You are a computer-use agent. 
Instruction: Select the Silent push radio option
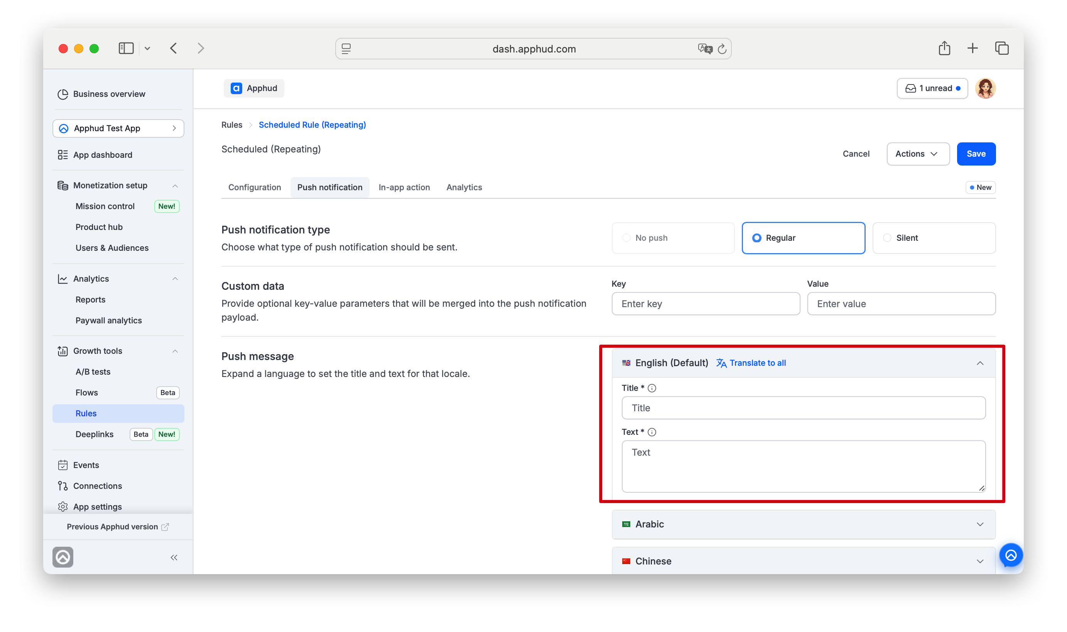934,238
